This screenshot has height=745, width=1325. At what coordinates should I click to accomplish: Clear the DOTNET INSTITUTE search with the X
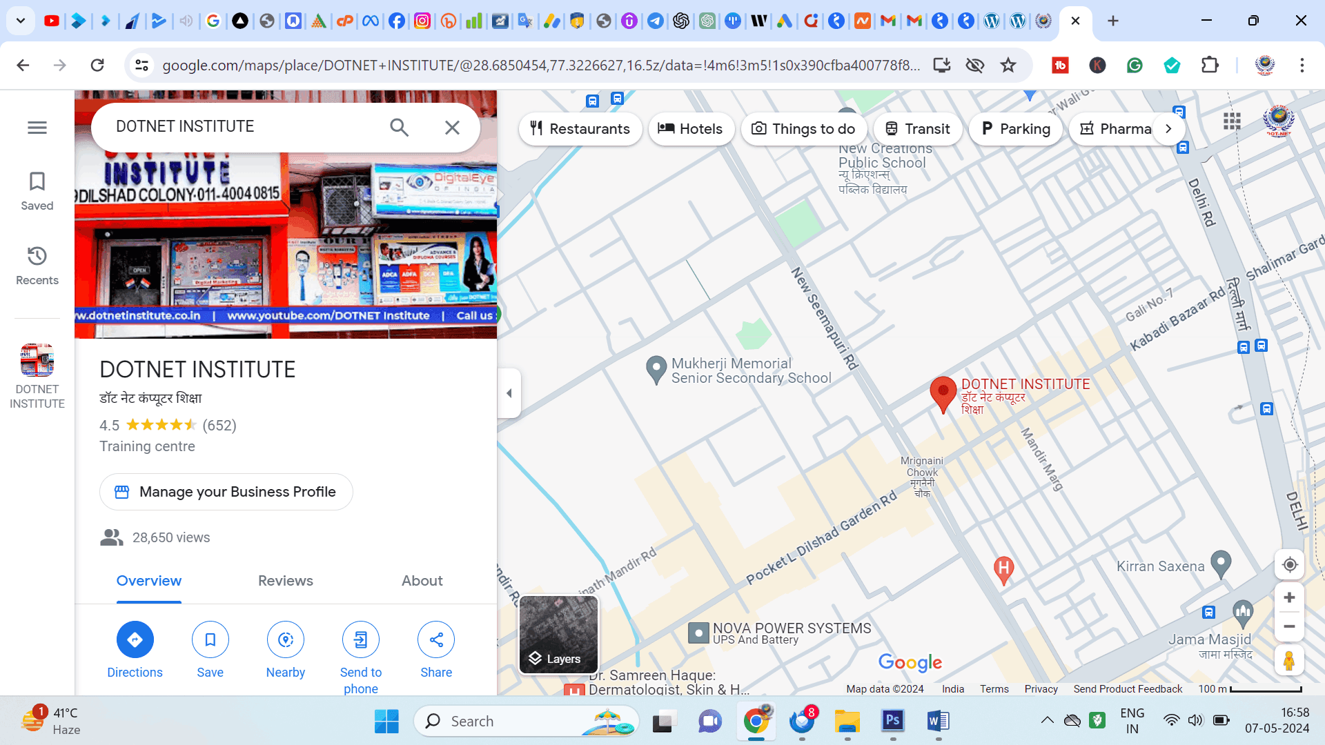click(x=452, y=127)
